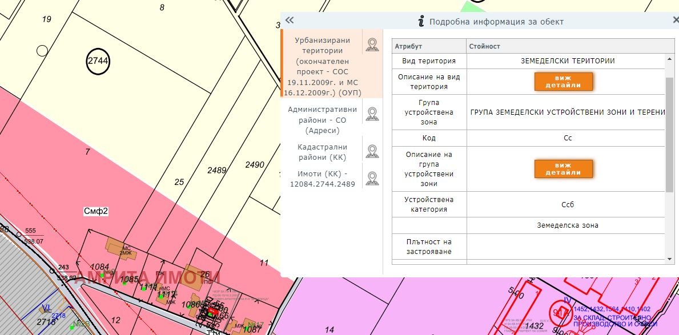Close the Подробна информация за обект panel
679x335 pixels.
[x=676, y=20]
